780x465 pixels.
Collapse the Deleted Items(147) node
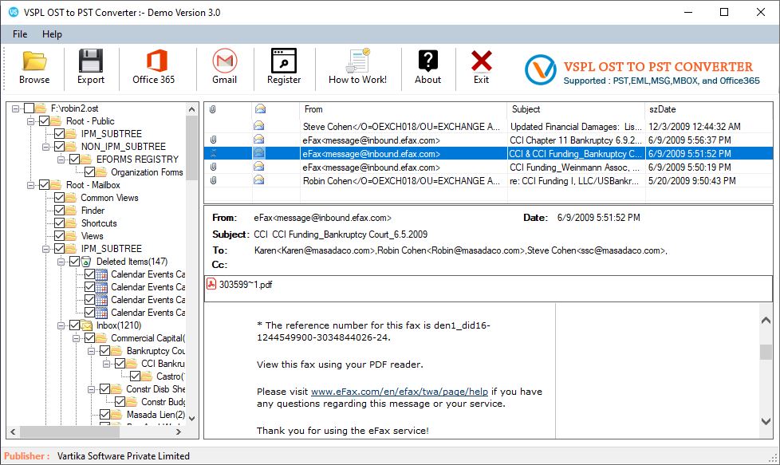click(61, 262)
